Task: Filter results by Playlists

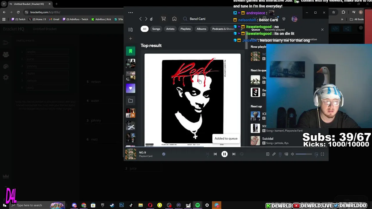Action: pyautogui.click(x=185, y=29)
